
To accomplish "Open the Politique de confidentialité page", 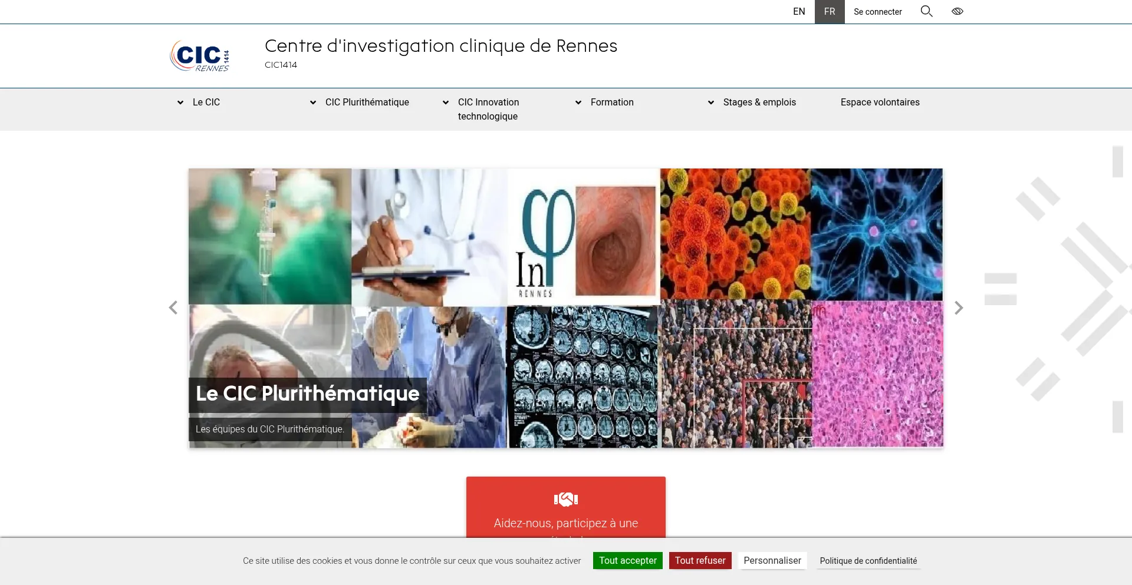I will tap(868, 560).
